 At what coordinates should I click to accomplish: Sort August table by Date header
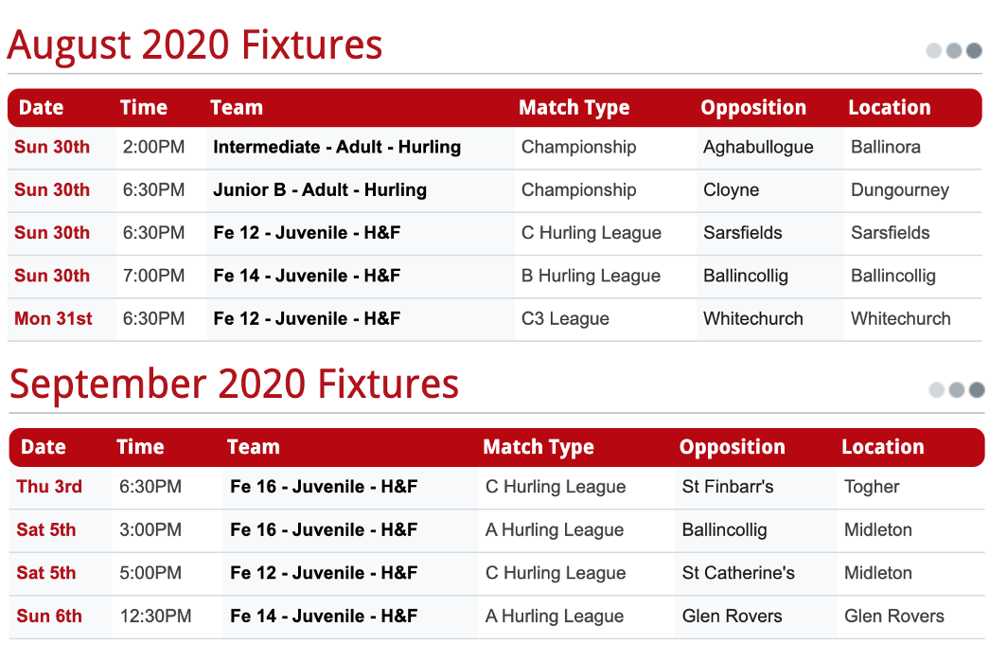pos(41,107)
